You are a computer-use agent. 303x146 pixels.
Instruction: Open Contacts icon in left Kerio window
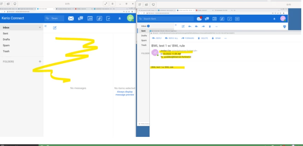[99, 18]
